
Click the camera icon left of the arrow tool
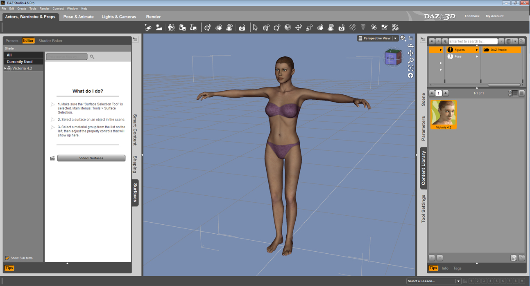point(242,27)
